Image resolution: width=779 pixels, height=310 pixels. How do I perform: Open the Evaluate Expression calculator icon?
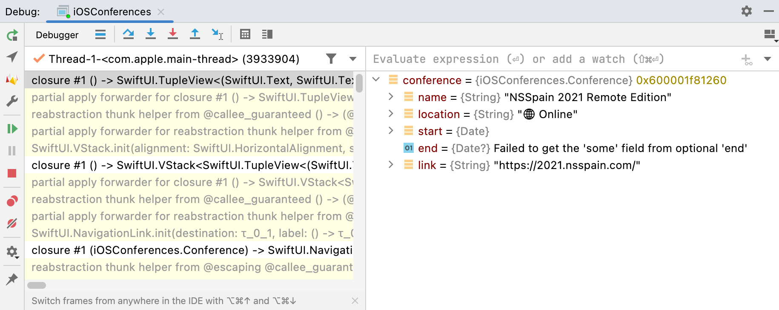pyautogui.click(x=245, y=34)
